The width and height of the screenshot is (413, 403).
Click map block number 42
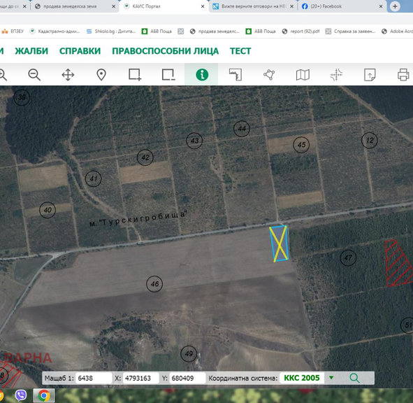pyautogui.click(x=145, y=157)
